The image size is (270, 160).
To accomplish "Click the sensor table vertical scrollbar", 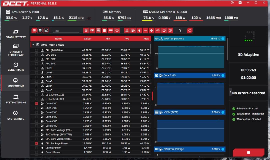I will pyautogui.click(x=150, y=49).
